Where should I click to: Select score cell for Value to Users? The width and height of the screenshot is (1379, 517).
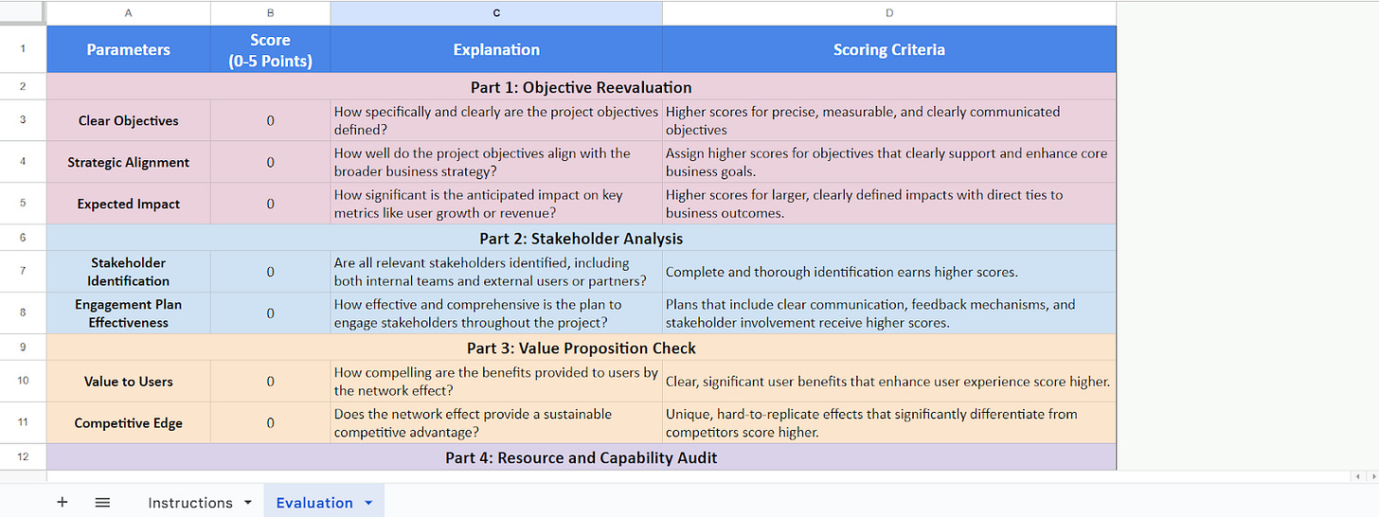click(271, 382)
